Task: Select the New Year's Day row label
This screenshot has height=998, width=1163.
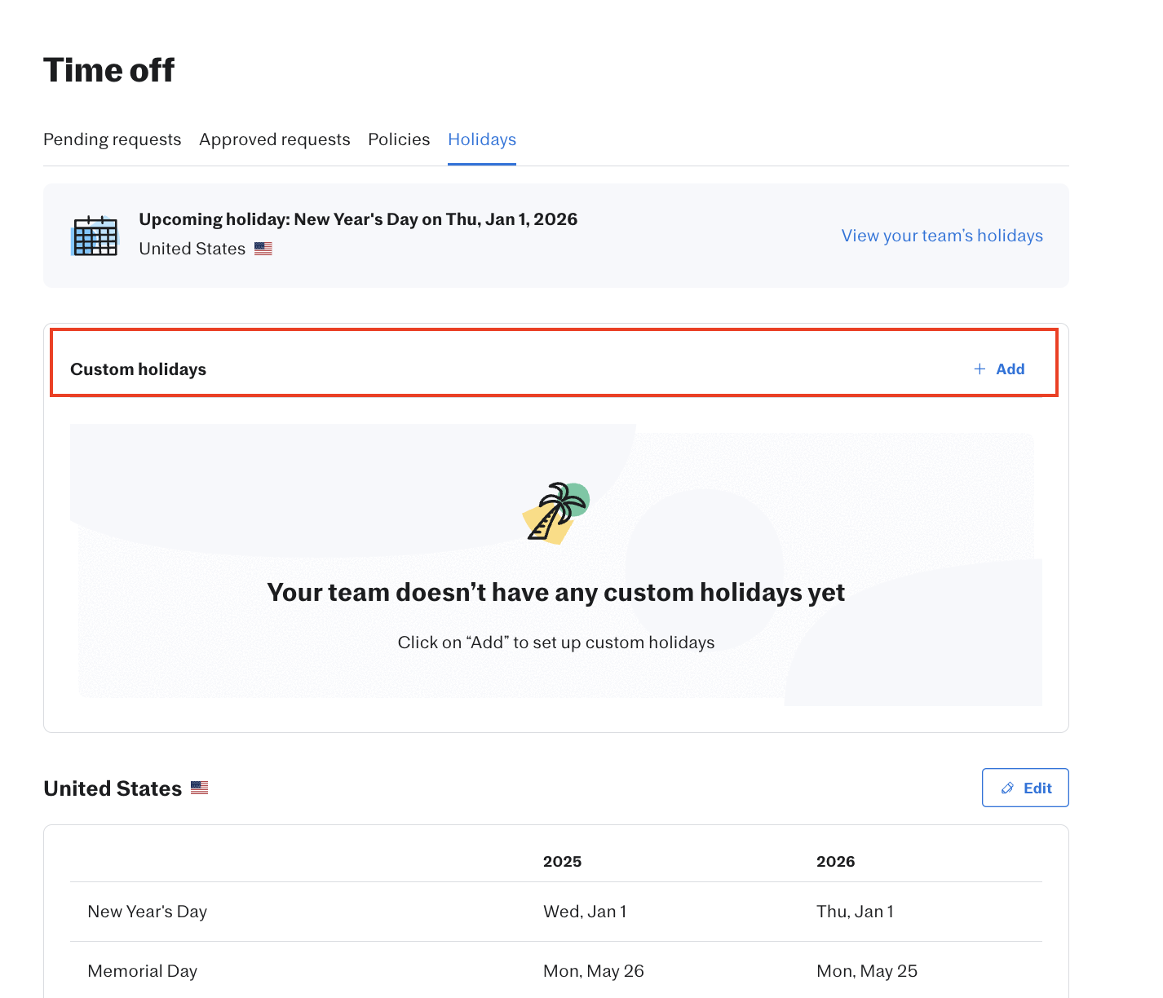Action: 148,912
